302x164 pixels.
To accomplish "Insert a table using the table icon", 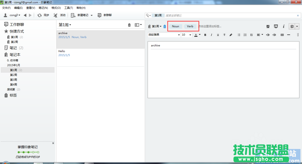I will pyautogui.click(x=282, y=35).
